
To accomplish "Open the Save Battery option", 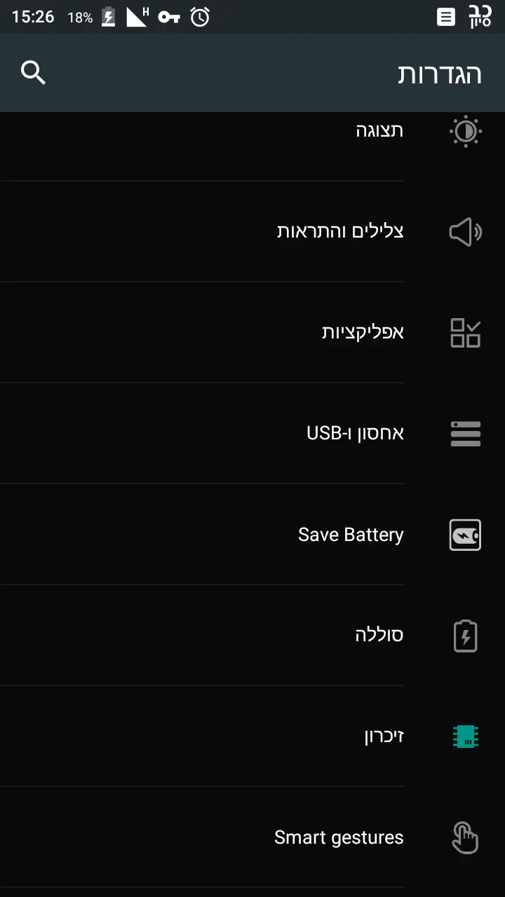I will pyautogui.click(x=351, y=535).
